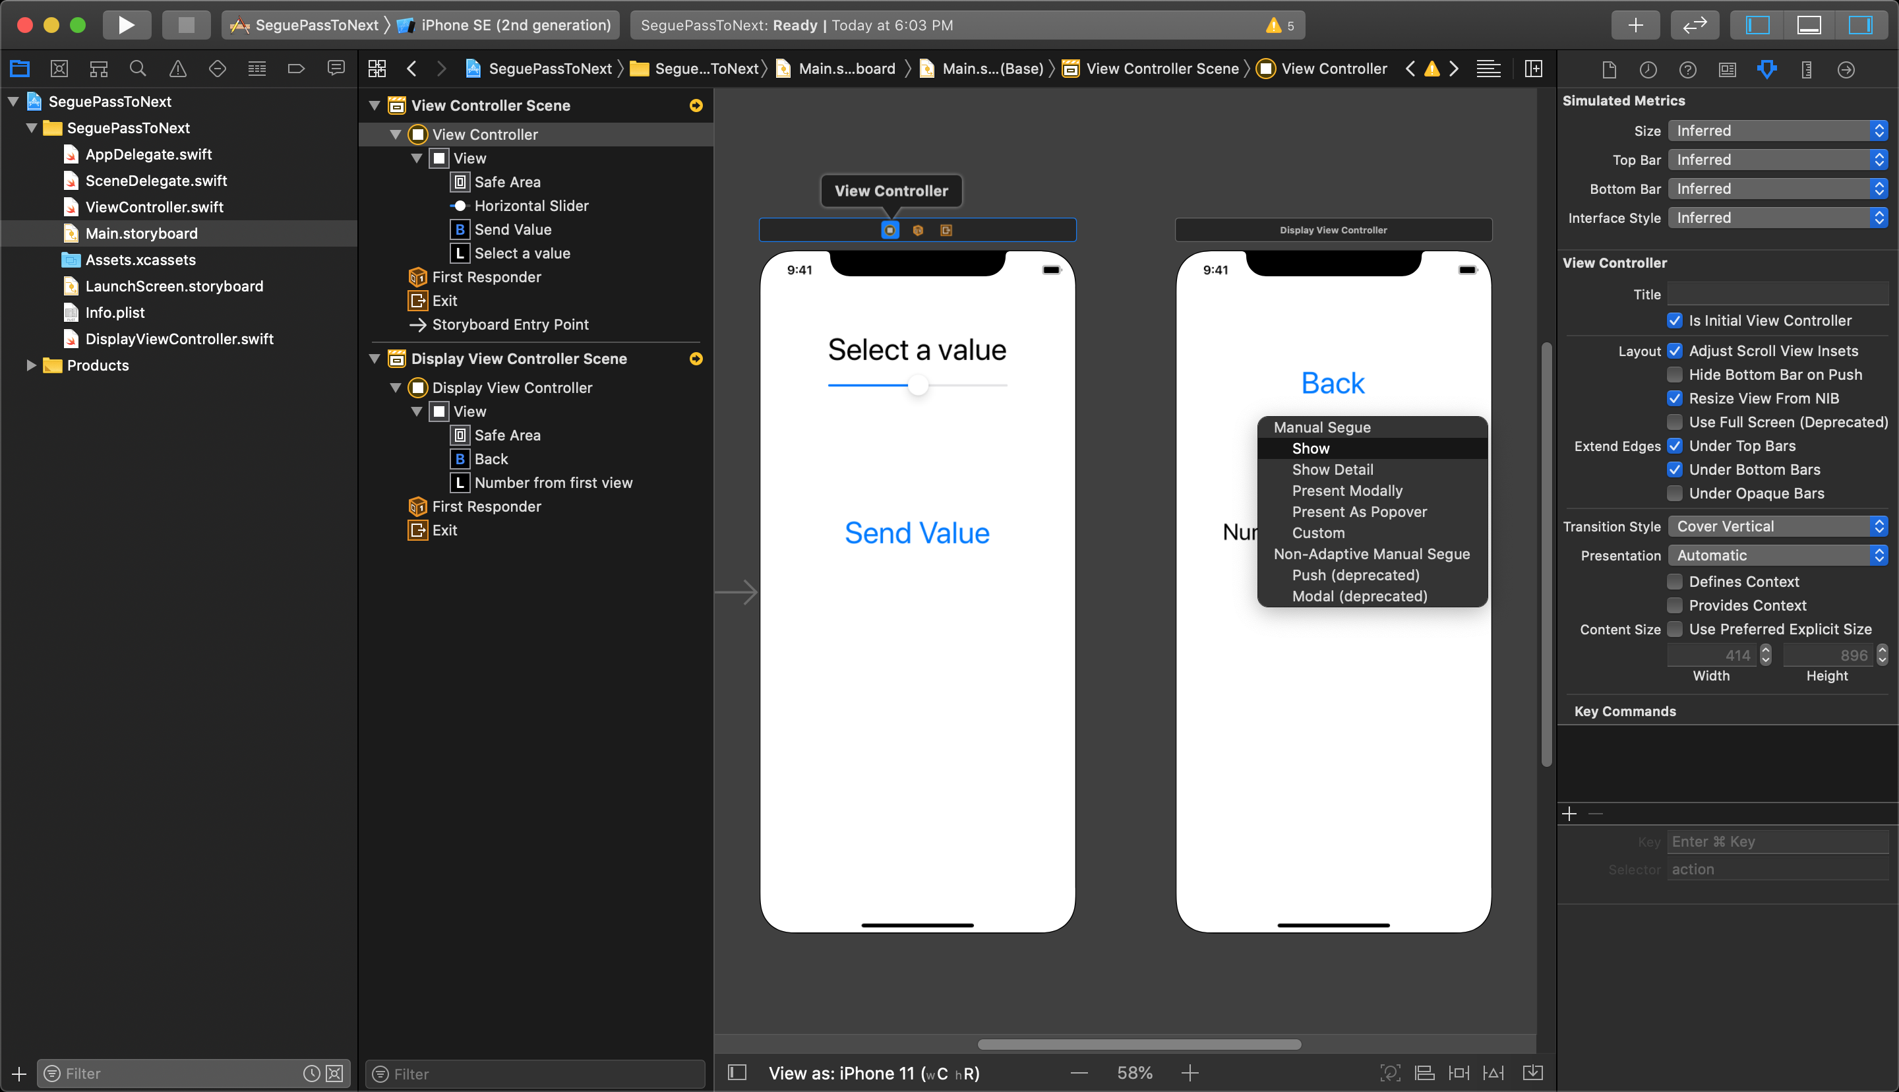Open the Presentation dropdown
The image size is (1899, 1092).
coord(1778,555)
